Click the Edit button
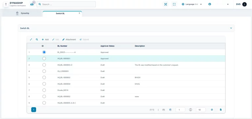252x119 pixels. click(x=55, y=40)
